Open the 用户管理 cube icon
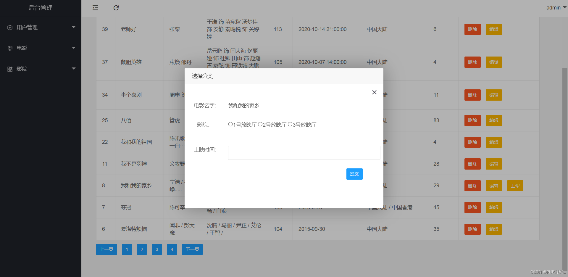The image size is (568, 277). 10,28
